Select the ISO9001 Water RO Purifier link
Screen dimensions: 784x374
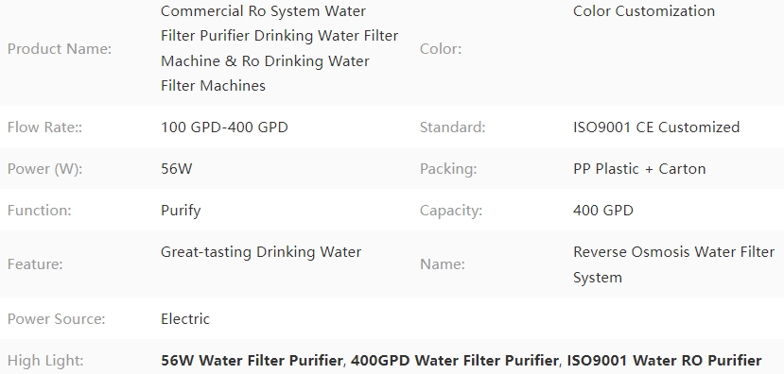tap(663, 360)
